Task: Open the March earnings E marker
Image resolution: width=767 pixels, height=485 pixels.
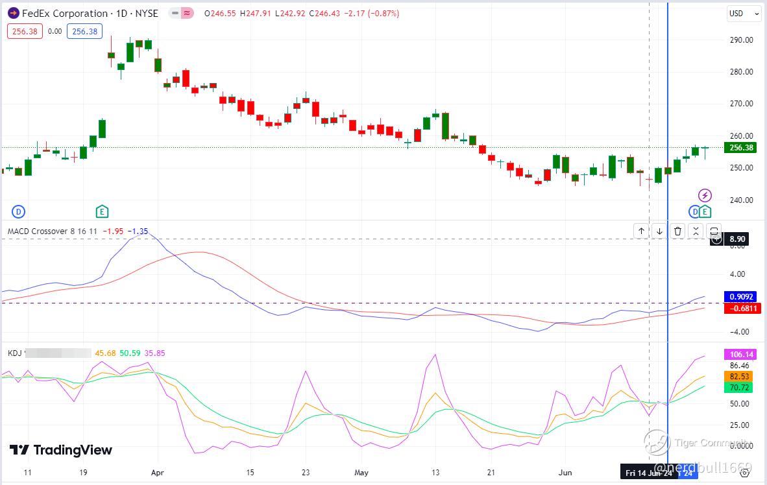Action: click(x=102, y=211)
